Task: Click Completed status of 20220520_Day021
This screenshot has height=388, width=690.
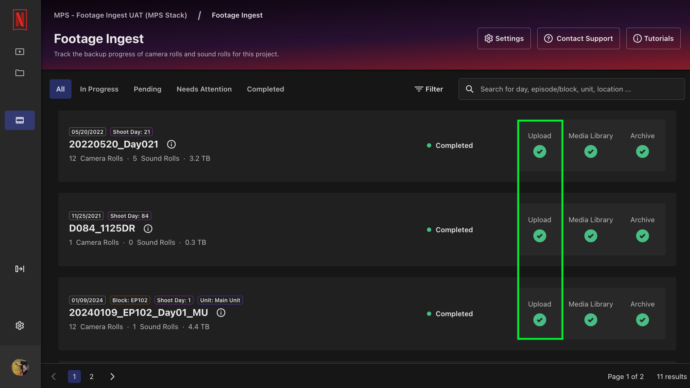Action: 450,145
